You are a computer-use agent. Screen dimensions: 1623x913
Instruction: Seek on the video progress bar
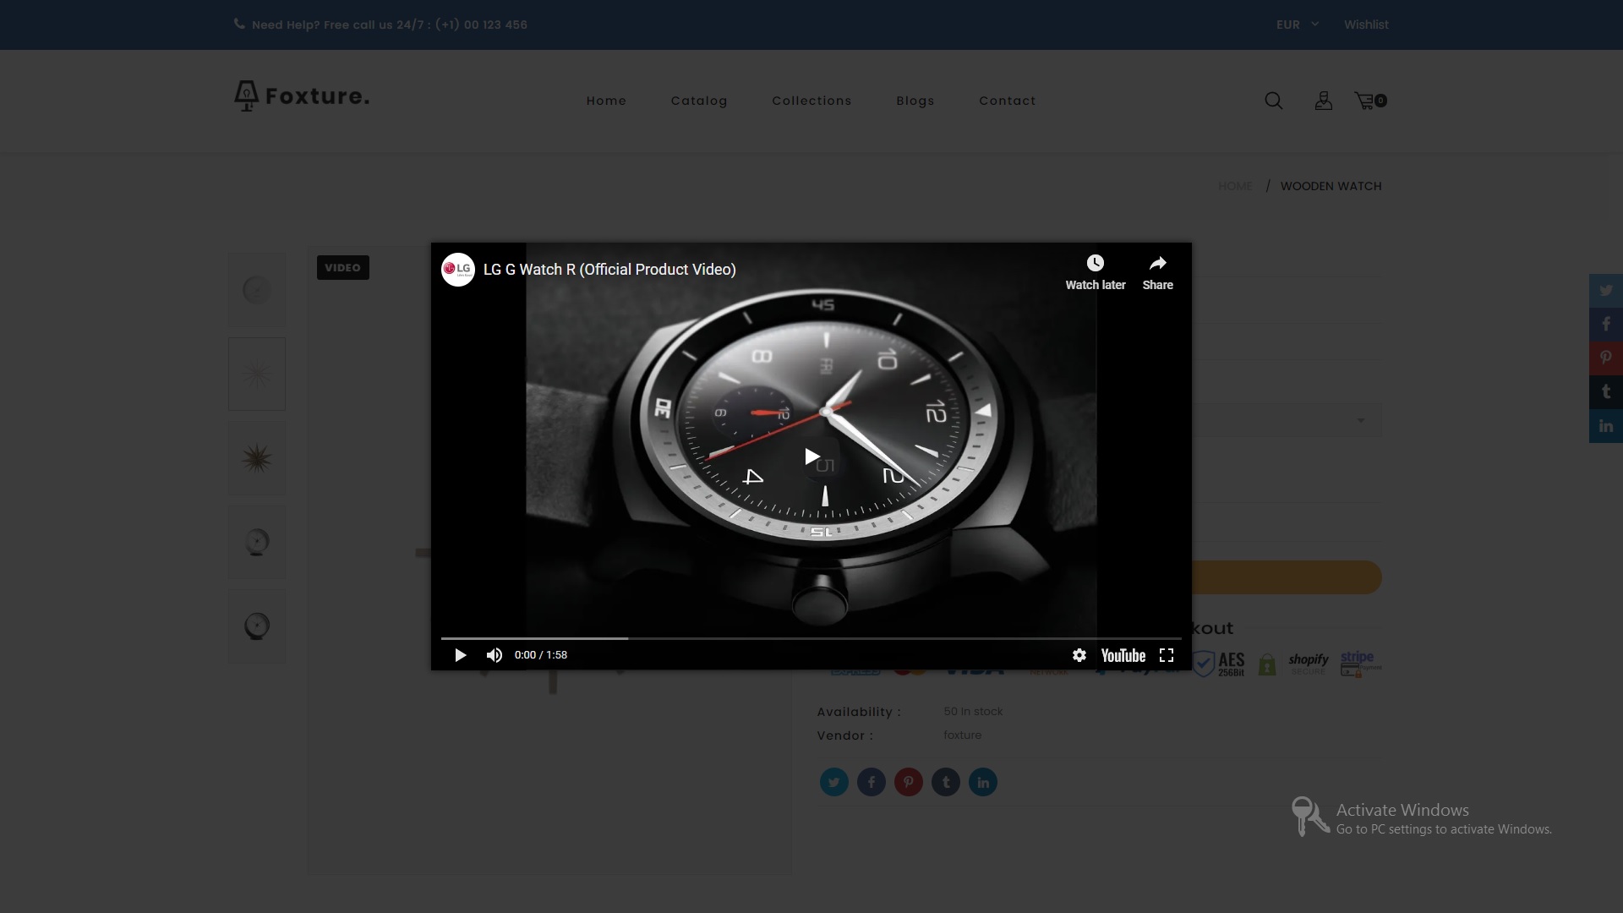811,638
